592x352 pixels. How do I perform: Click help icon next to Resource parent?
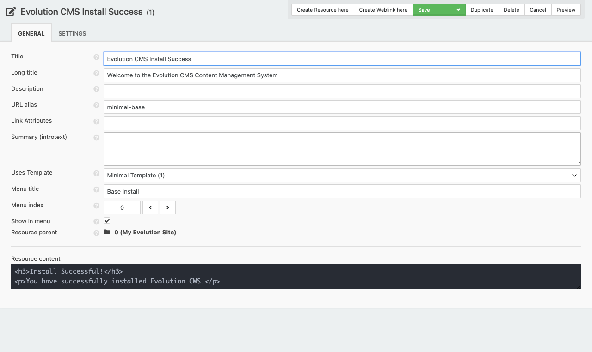[96, 233]
